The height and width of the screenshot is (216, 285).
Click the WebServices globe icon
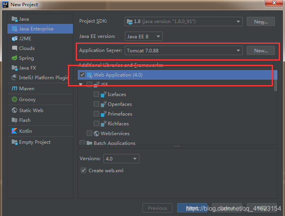[96, 134]
